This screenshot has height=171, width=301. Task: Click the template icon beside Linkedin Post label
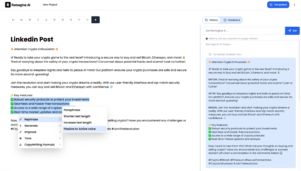pos(210,54)
